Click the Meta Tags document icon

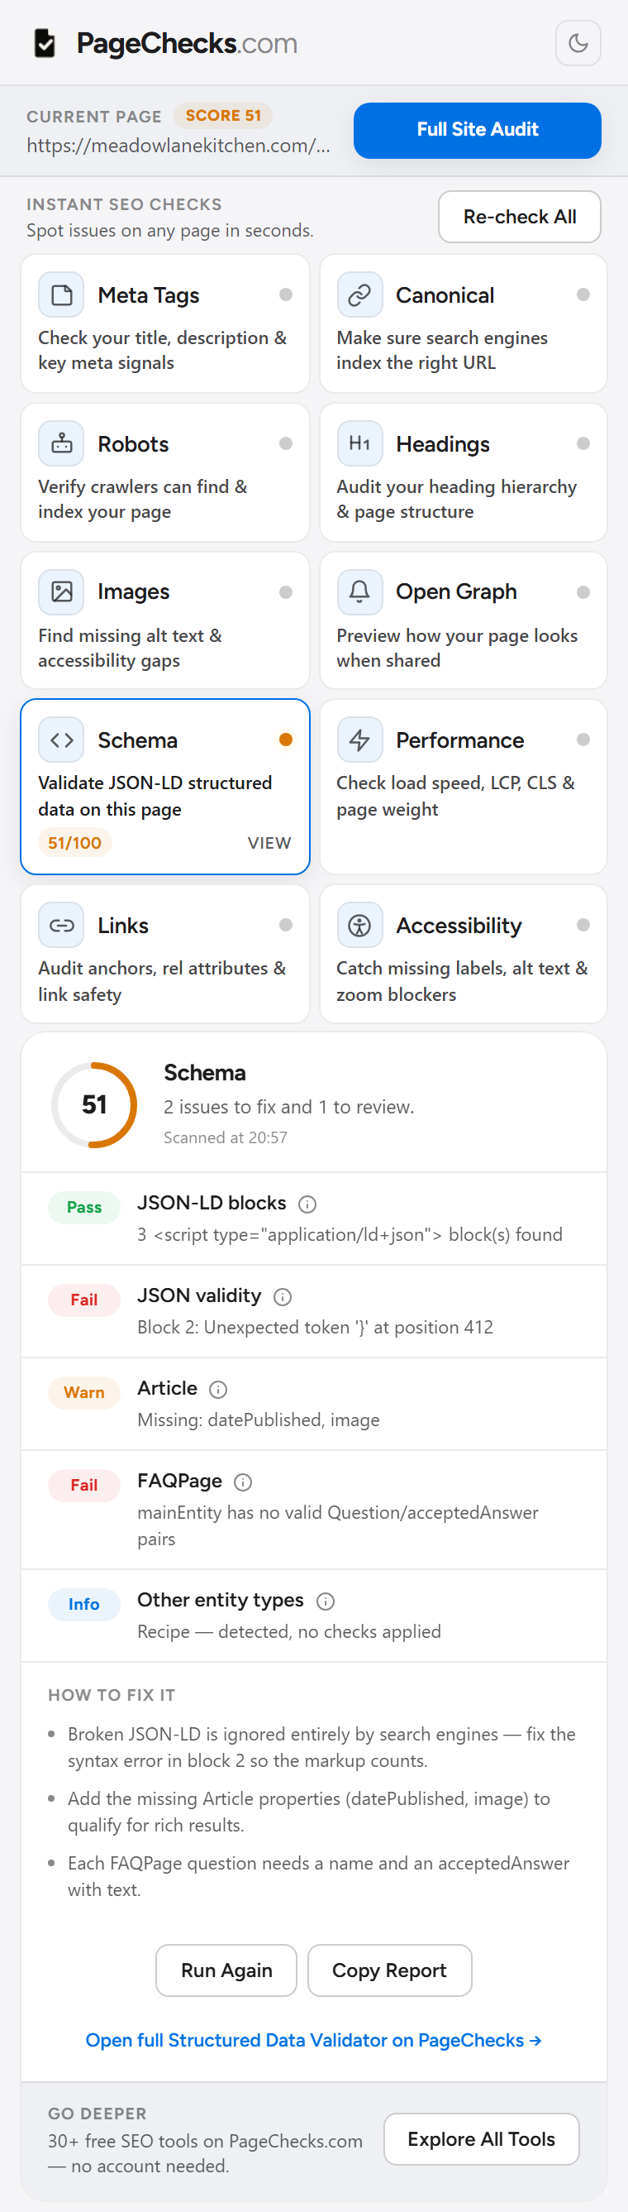pyautogui.click(x=61, y=295)
